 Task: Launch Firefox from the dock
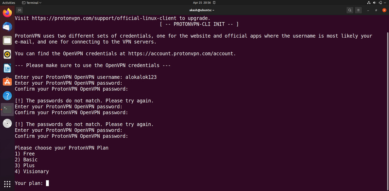pos(7,13)
